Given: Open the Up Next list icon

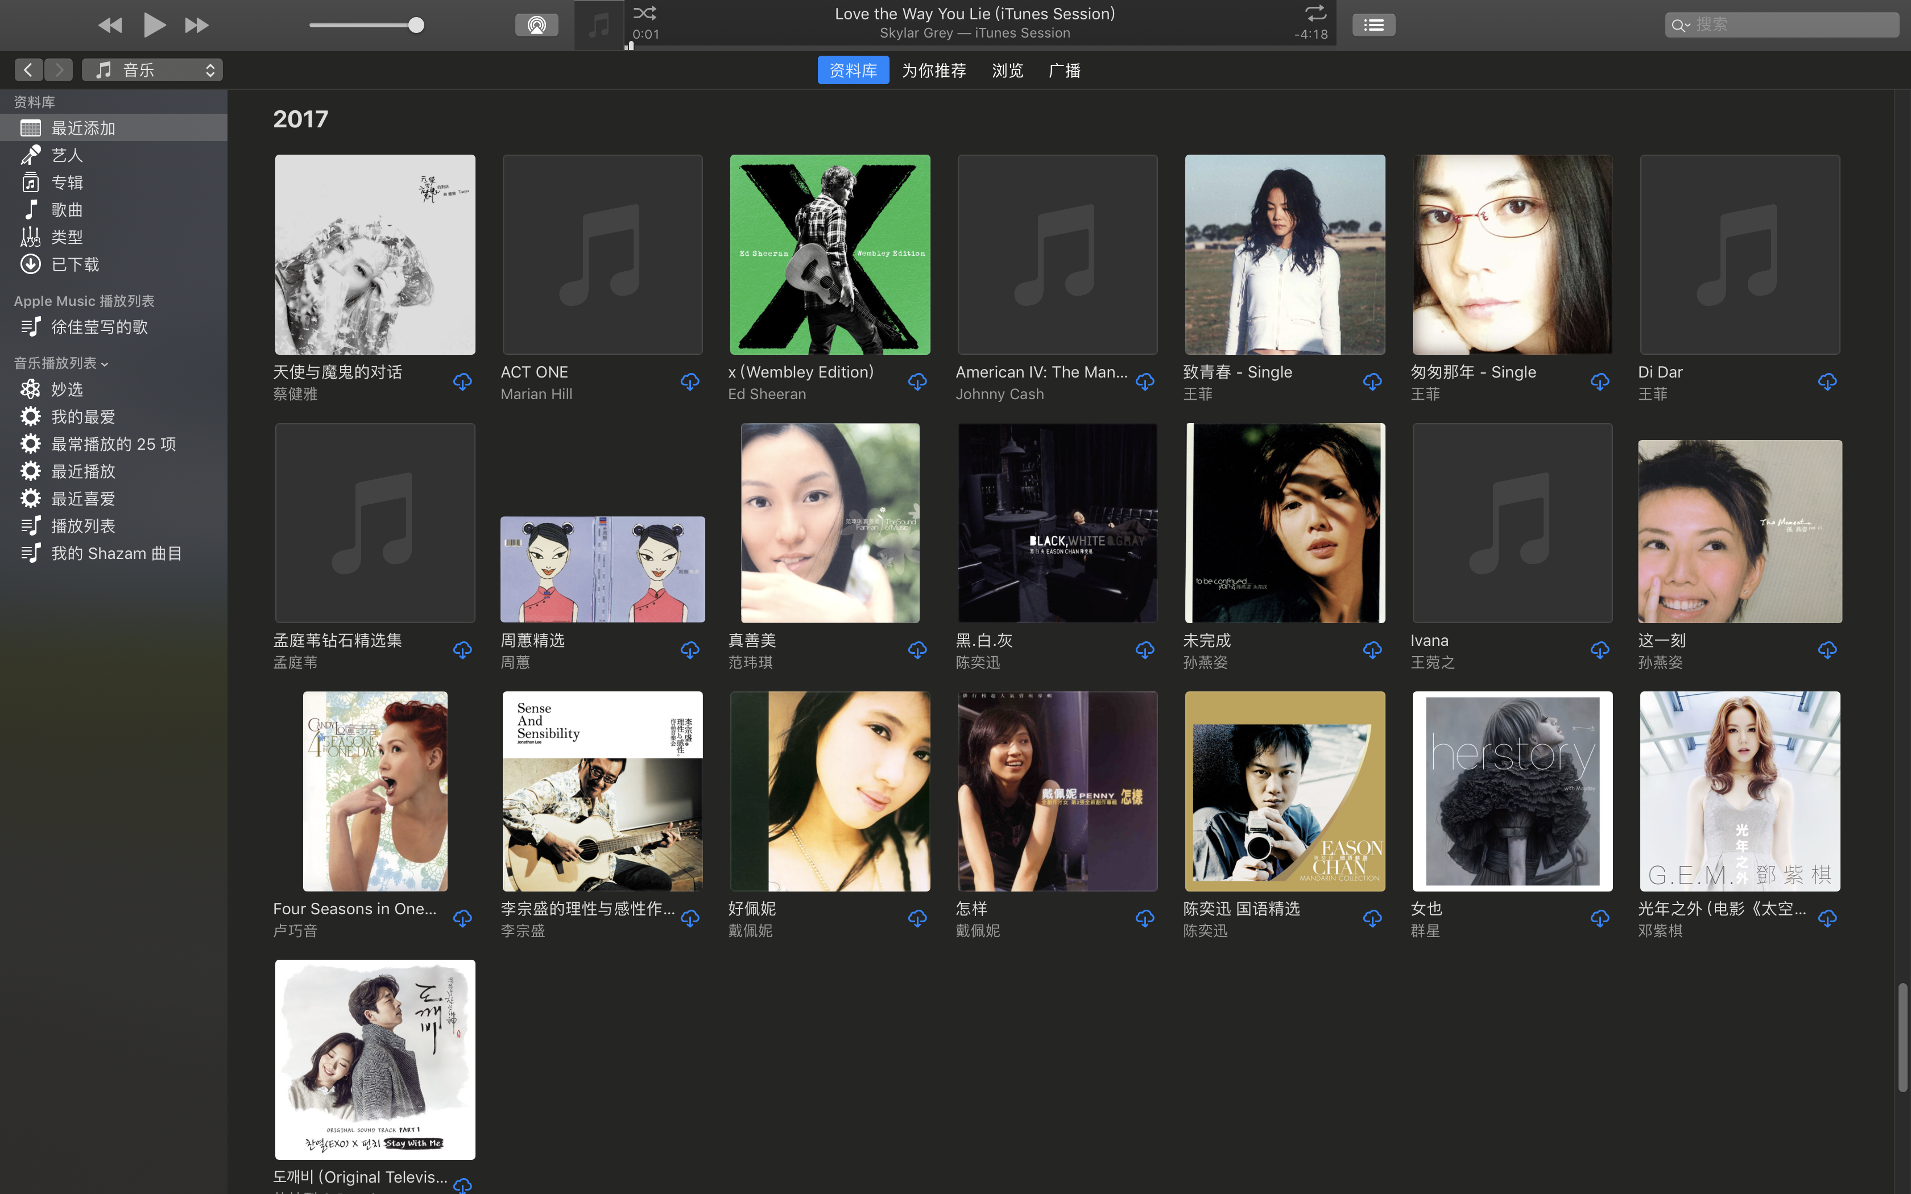Looking at the screenshot, I should click(1373, 25).
